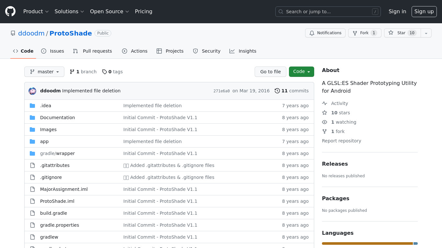The width and height of the screenshot is (442, 248).
Task: Click the build.gradle file icon
Action: [32, 213]
